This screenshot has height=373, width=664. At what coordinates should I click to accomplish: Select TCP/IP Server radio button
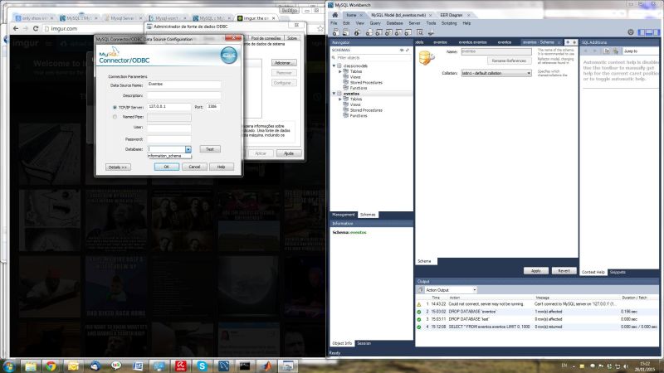pyautogui.click(x=115, y=108)
